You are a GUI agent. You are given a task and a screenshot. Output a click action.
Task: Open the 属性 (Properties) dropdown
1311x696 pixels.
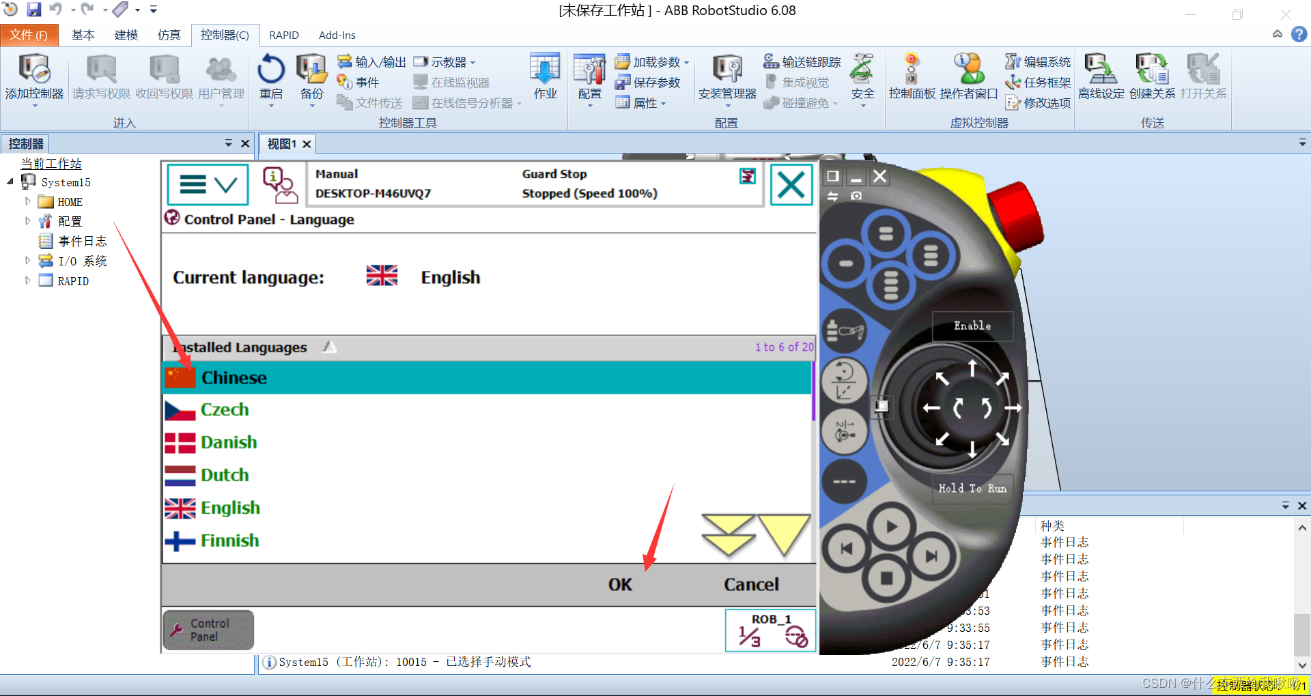coord(640,103)
